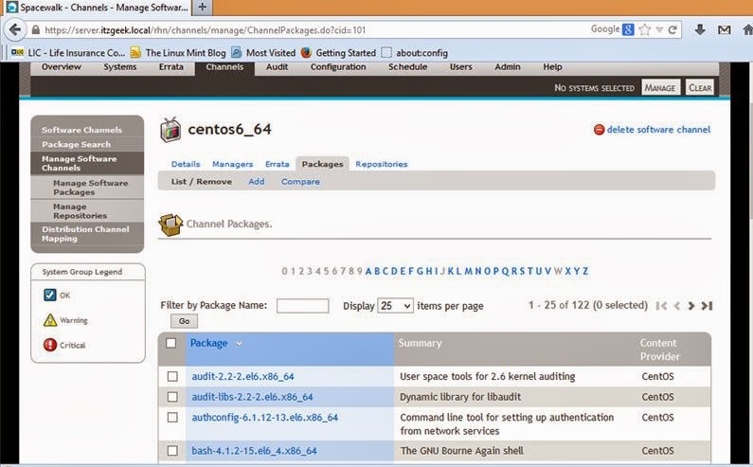Click the Manage systems button
Screen dimensions: 753x467
click(x=660, y=88)
